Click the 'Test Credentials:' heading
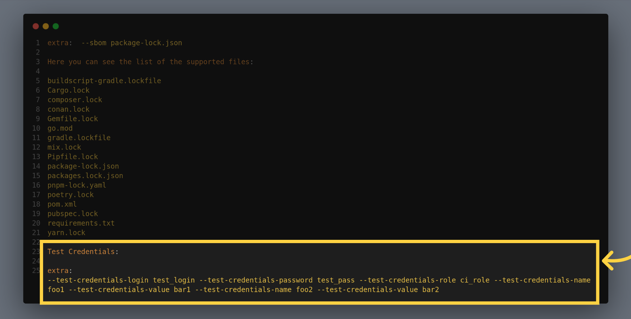Viewport: 631px width, 319px height. pyautogui.click(x=82, y=252)
